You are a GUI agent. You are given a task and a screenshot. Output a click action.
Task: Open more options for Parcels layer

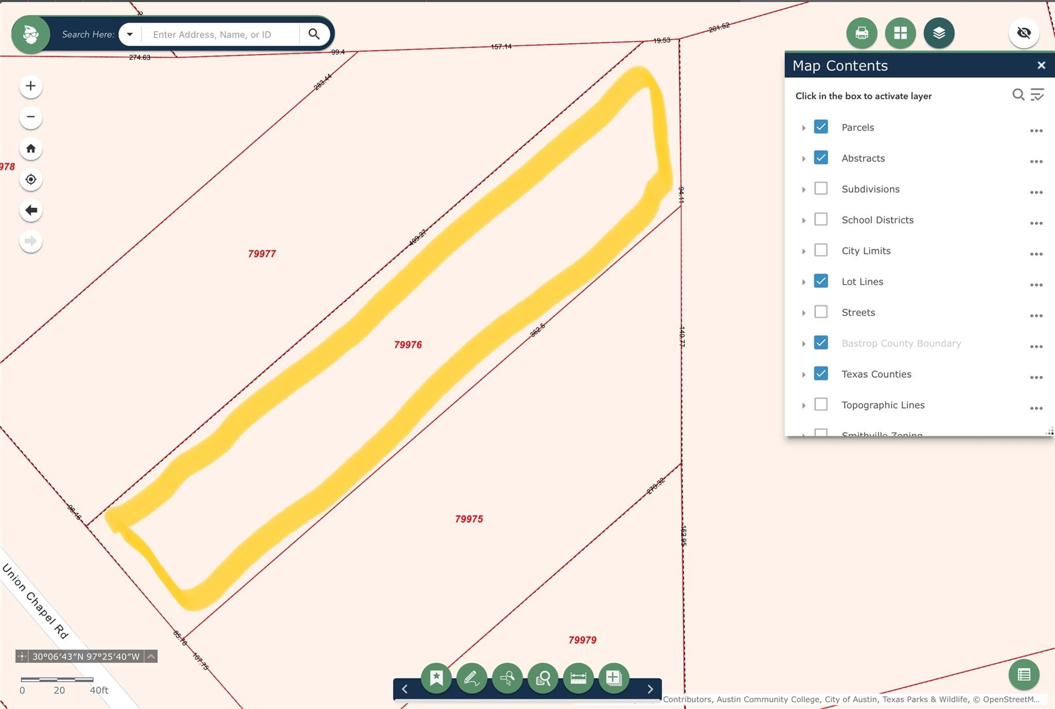pyautogui.click(x=1036, y=131)
